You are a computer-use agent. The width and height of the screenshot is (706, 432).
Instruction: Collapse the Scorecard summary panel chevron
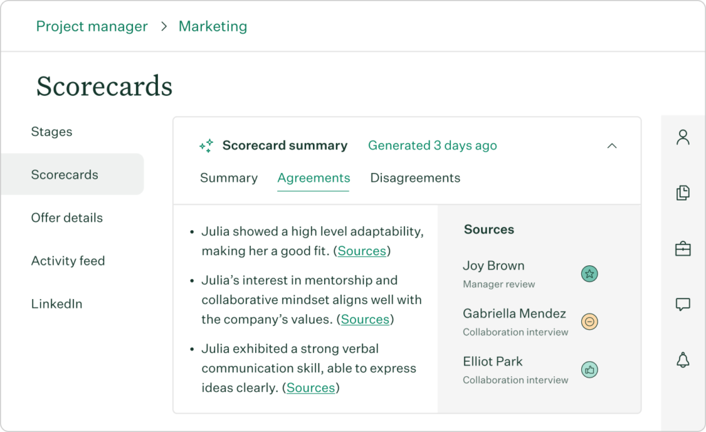click(612, 146)
